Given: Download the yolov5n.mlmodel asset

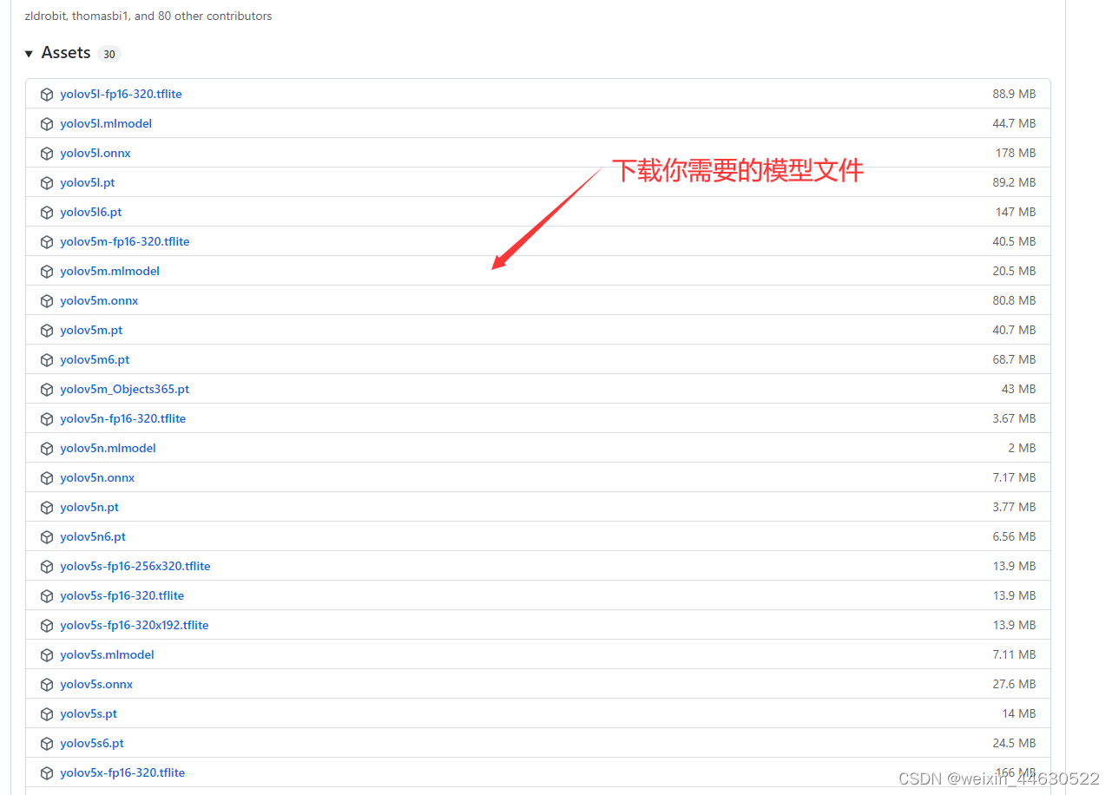Looking at the screenshot, I should click(109, 448).
